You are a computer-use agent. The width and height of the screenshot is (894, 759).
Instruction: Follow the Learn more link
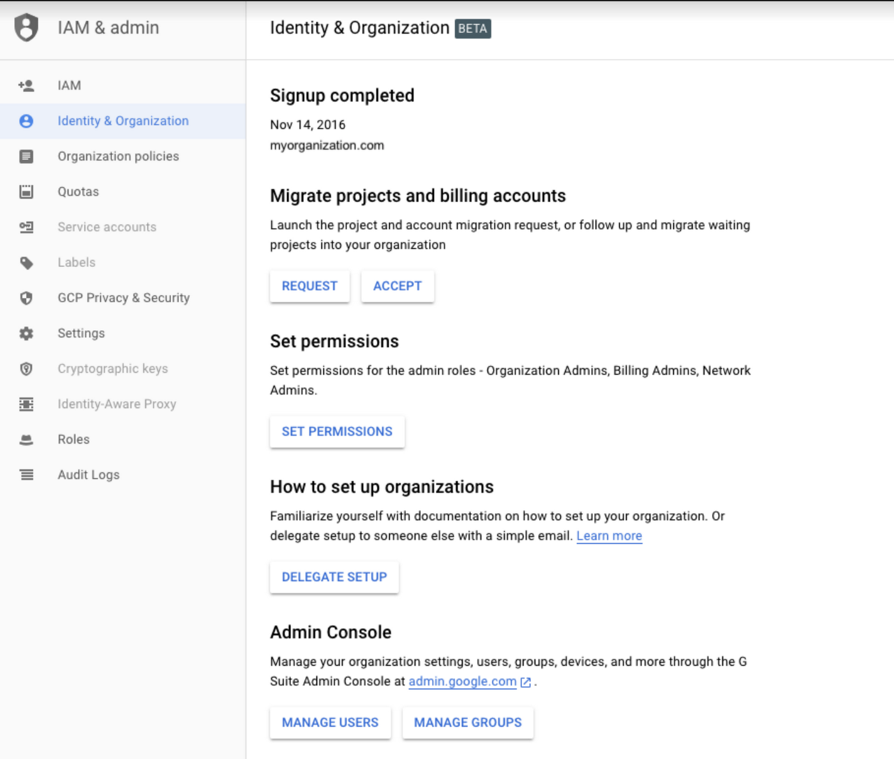tap(609, 536)
